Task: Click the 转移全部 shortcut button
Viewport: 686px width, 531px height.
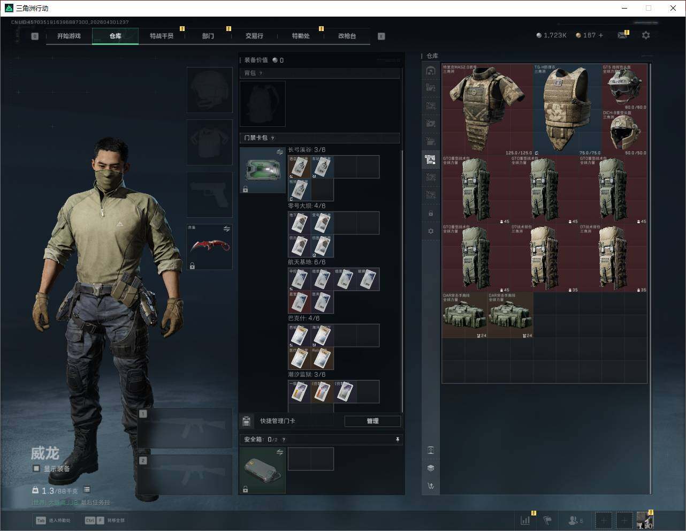Action: pos(105,520)
